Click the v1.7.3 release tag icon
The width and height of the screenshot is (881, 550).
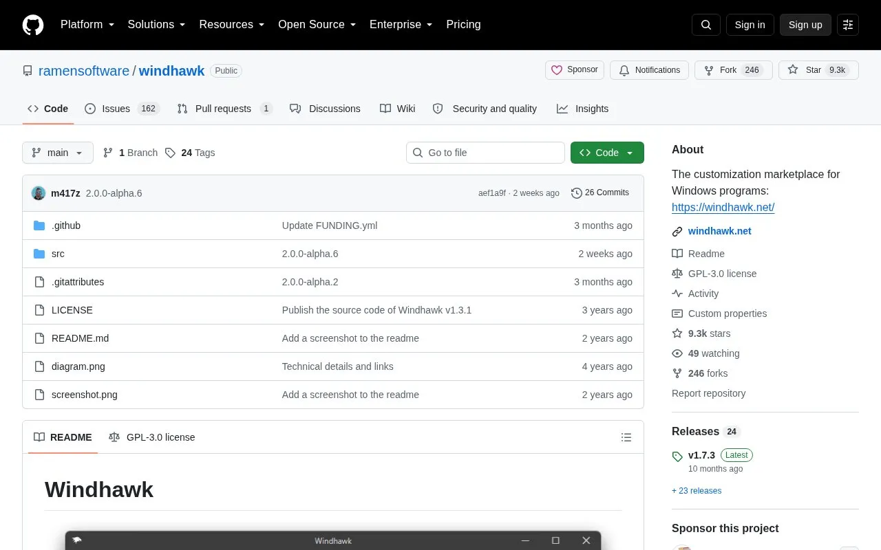point(677,456)
